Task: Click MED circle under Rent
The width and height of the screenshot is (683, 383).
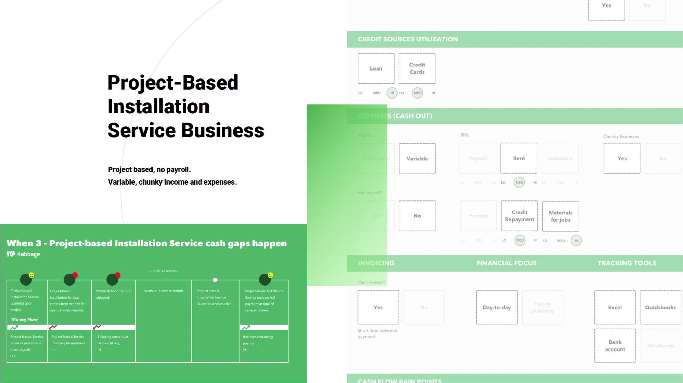Action: [519, 183]
